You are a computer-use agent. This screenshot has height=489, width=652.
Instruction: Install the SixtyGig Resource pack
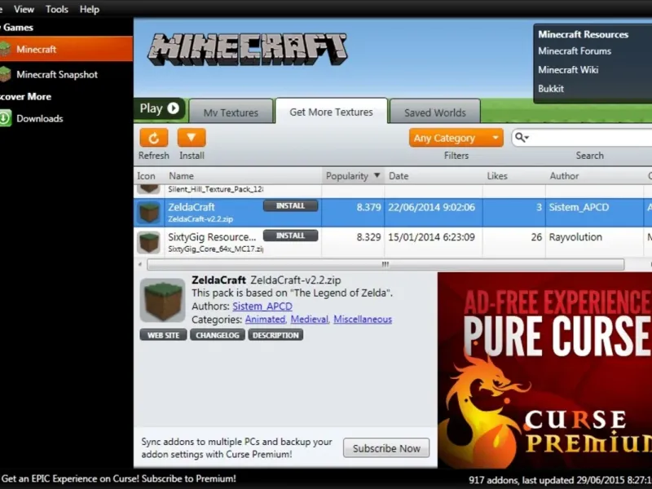click(291, 236)
